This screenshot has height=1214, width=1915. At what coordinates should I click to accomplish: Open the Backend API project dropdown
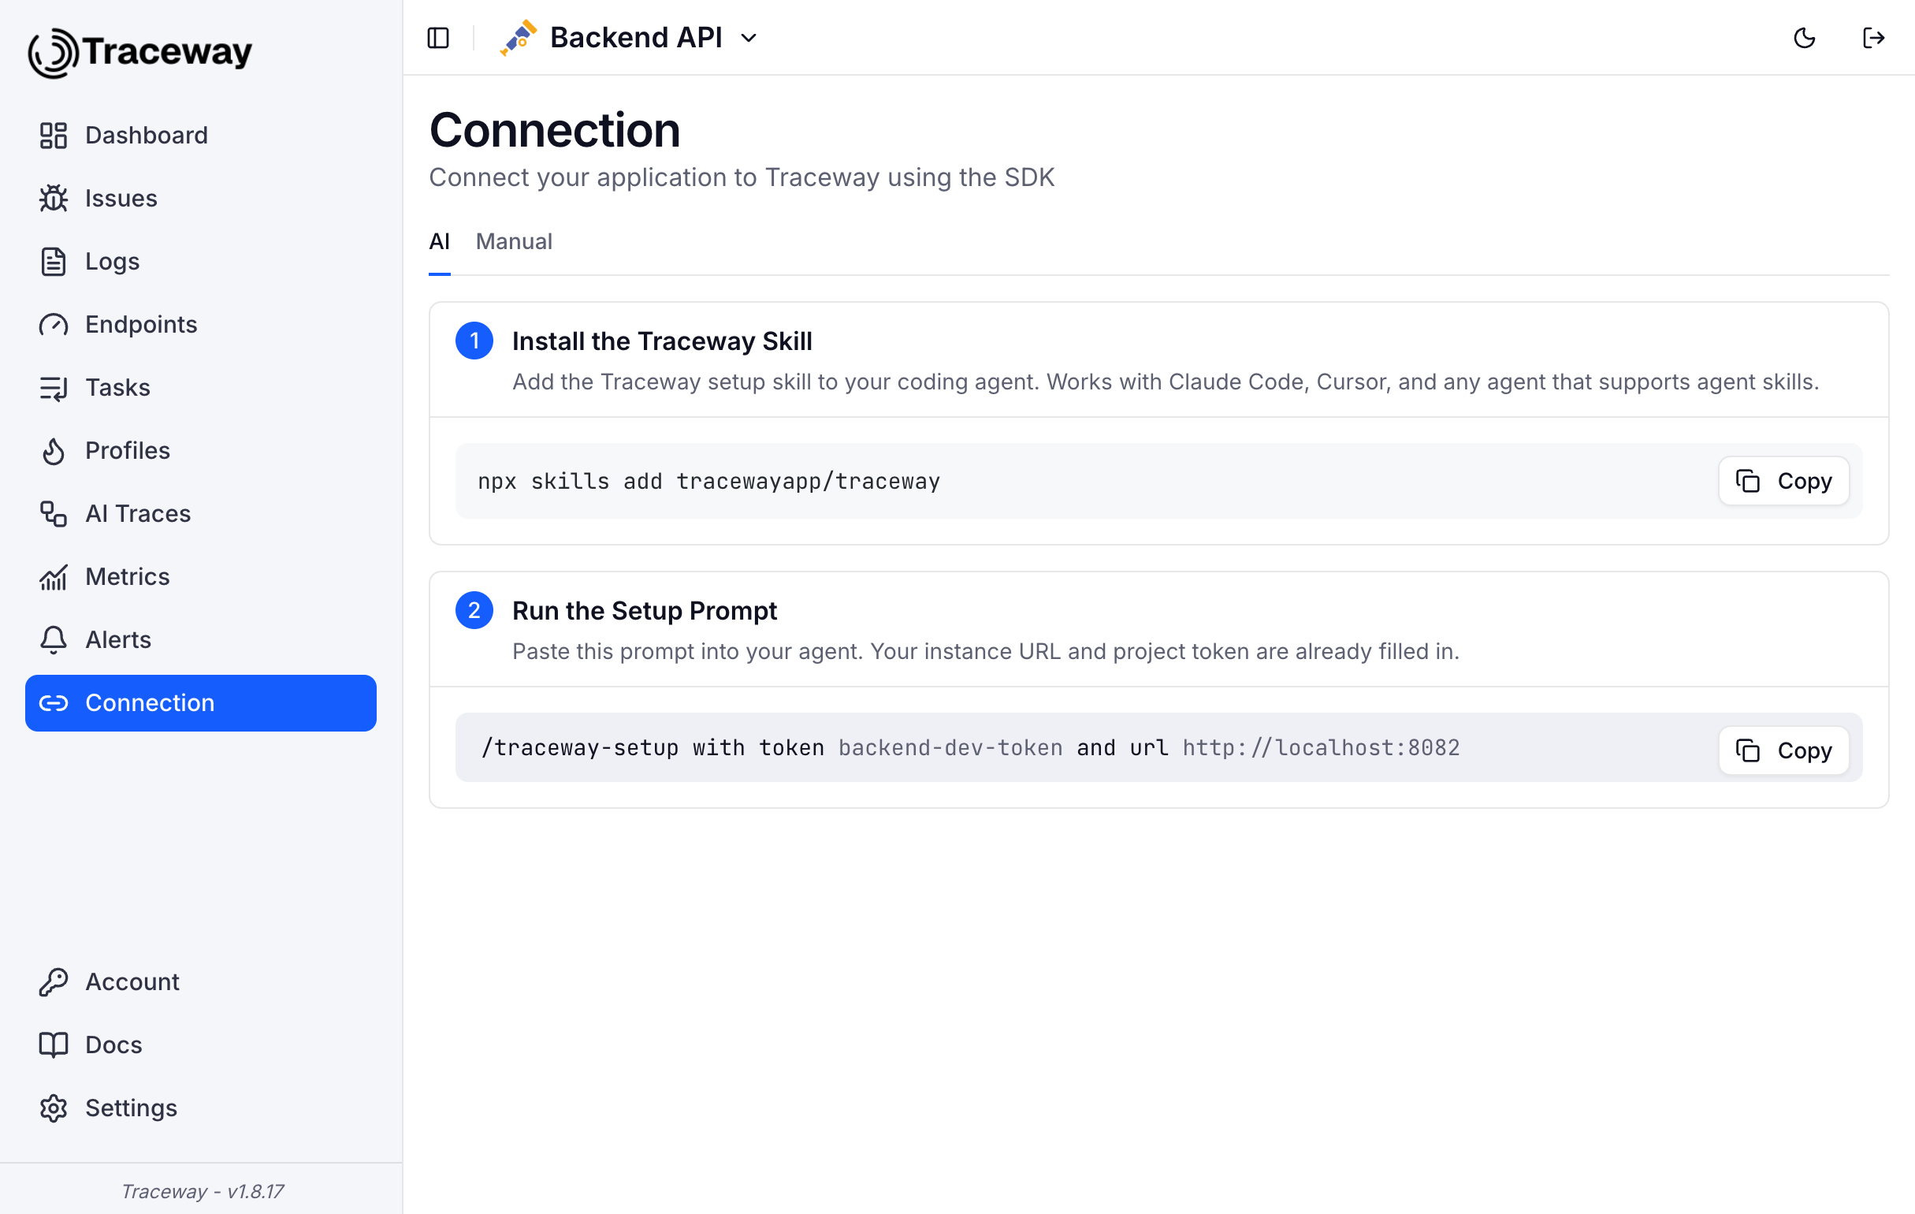pyautogui.click(x=654, y=37)
